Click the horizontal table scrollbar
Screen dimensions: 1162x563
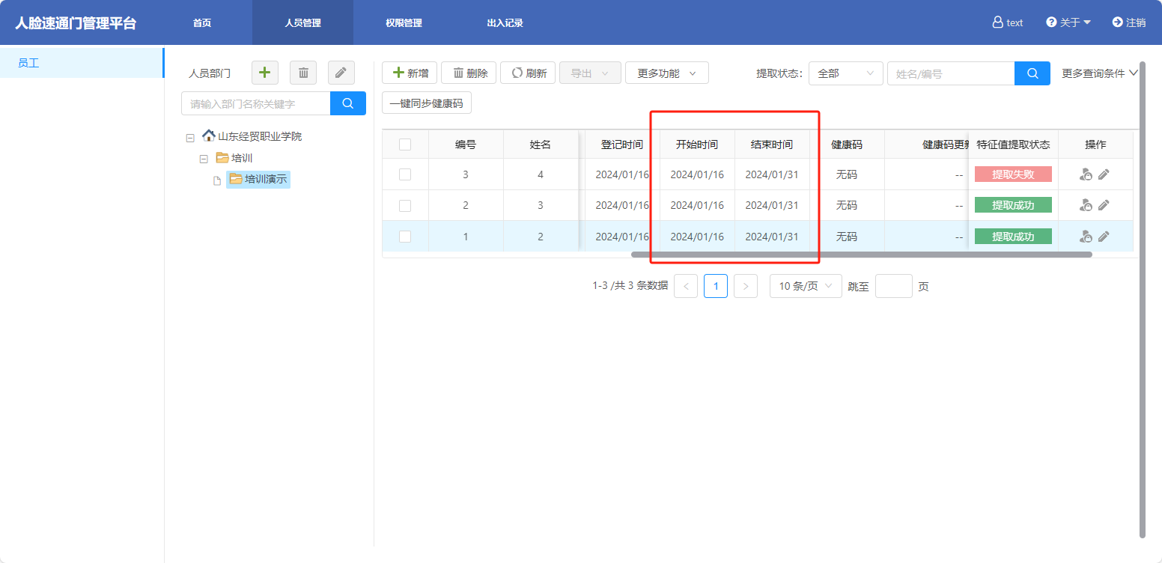click(x=861, y=255)
